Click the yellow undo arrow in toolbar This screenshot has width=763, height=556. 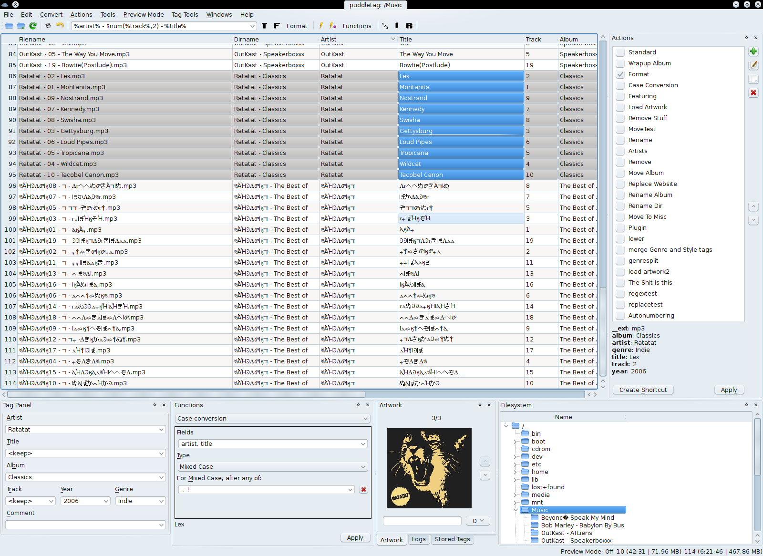(60, 26)
